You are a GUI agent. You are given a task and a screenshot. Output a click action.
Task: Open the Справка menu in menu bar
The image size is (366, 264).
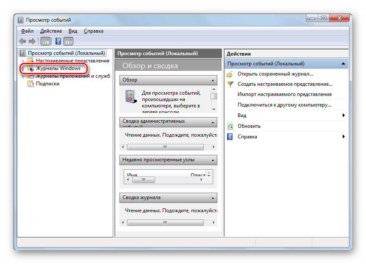[x=93, y=31]
